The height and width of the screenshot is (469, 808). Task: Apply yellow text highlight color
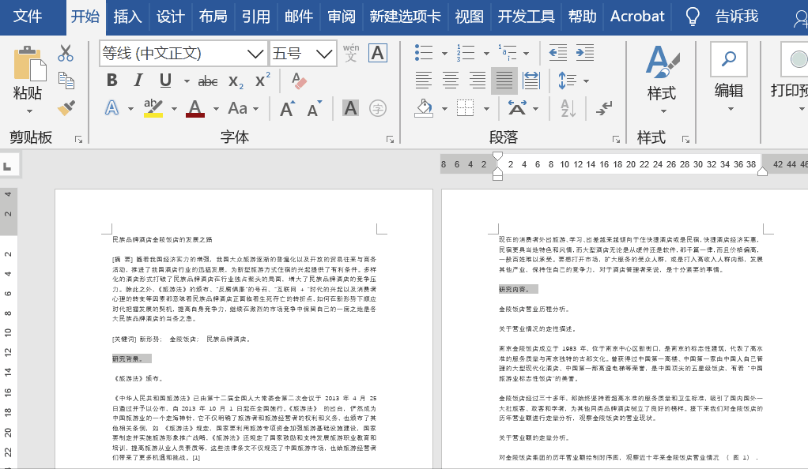[153, 108]
